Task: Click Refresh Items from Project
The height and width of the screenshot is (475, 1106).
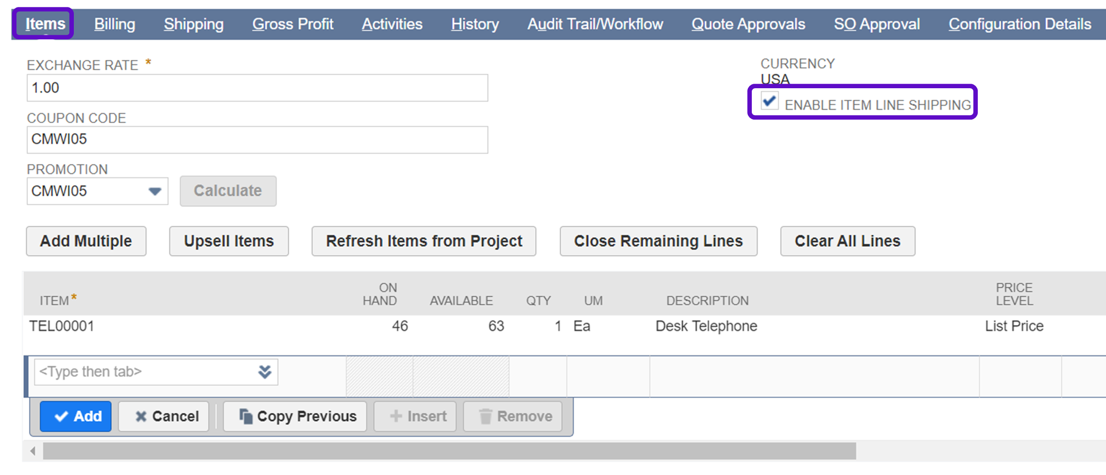Action: click(424, 241)
